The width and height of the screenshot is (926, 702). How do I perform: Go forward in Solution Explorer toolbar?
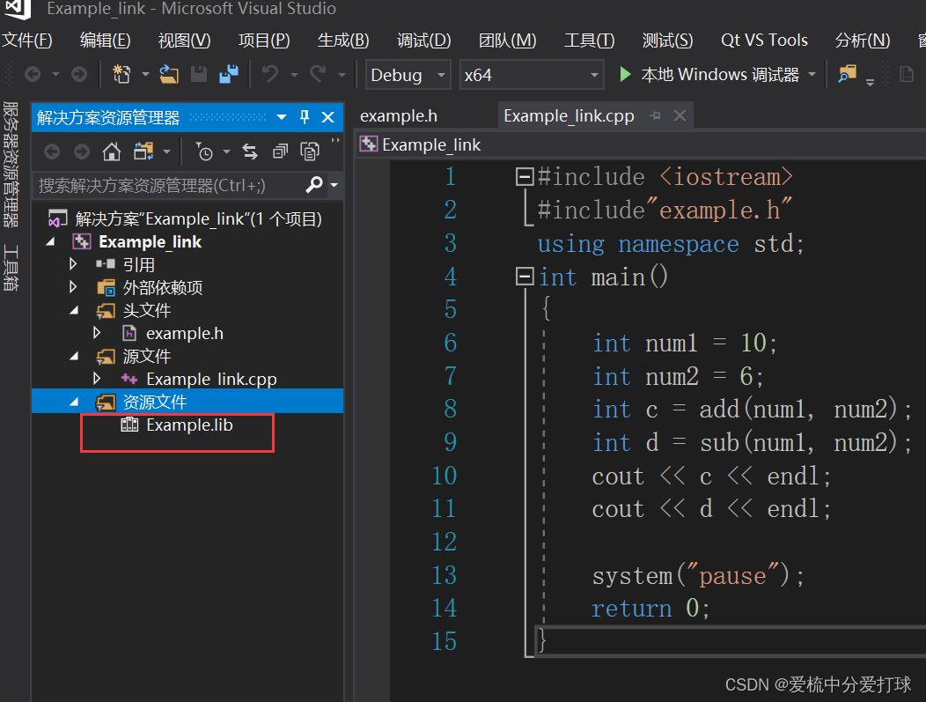pyautogui.click(x=82, y=151)
